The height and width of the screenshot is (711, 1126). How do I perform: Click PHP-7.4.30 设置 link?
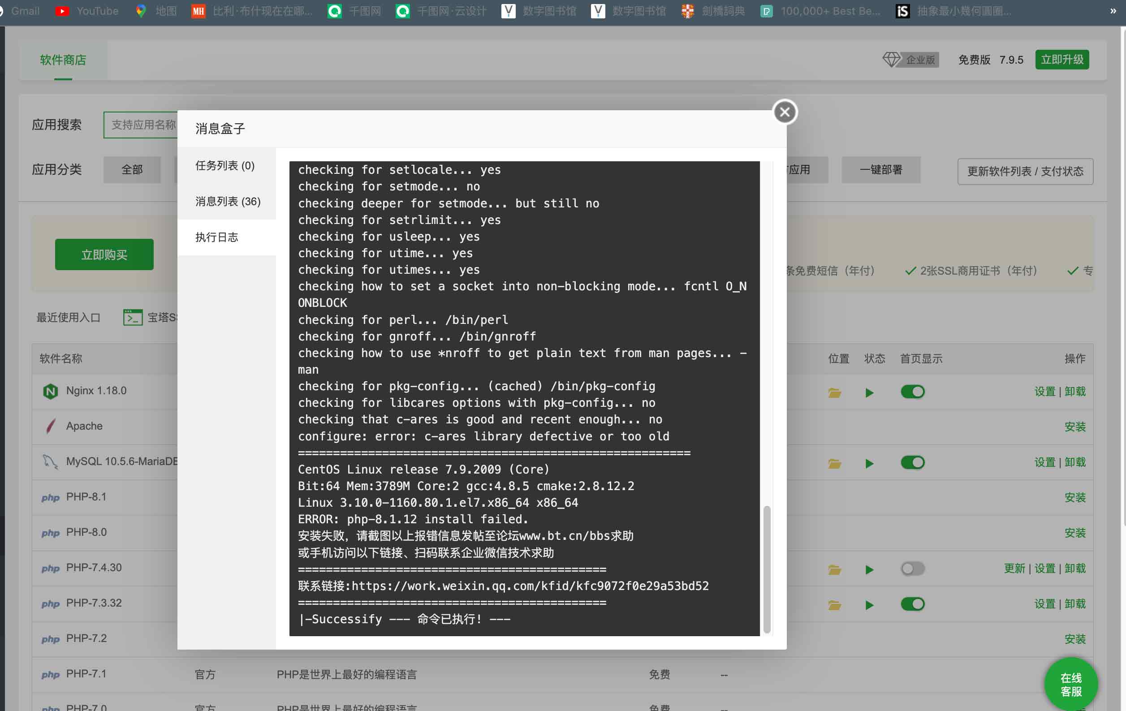point(1044,569)
